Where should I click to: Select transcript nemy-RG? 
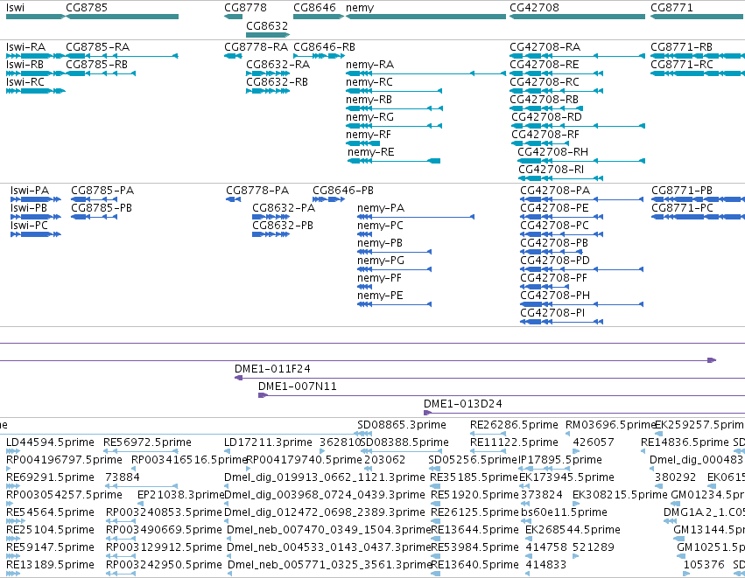394,126
